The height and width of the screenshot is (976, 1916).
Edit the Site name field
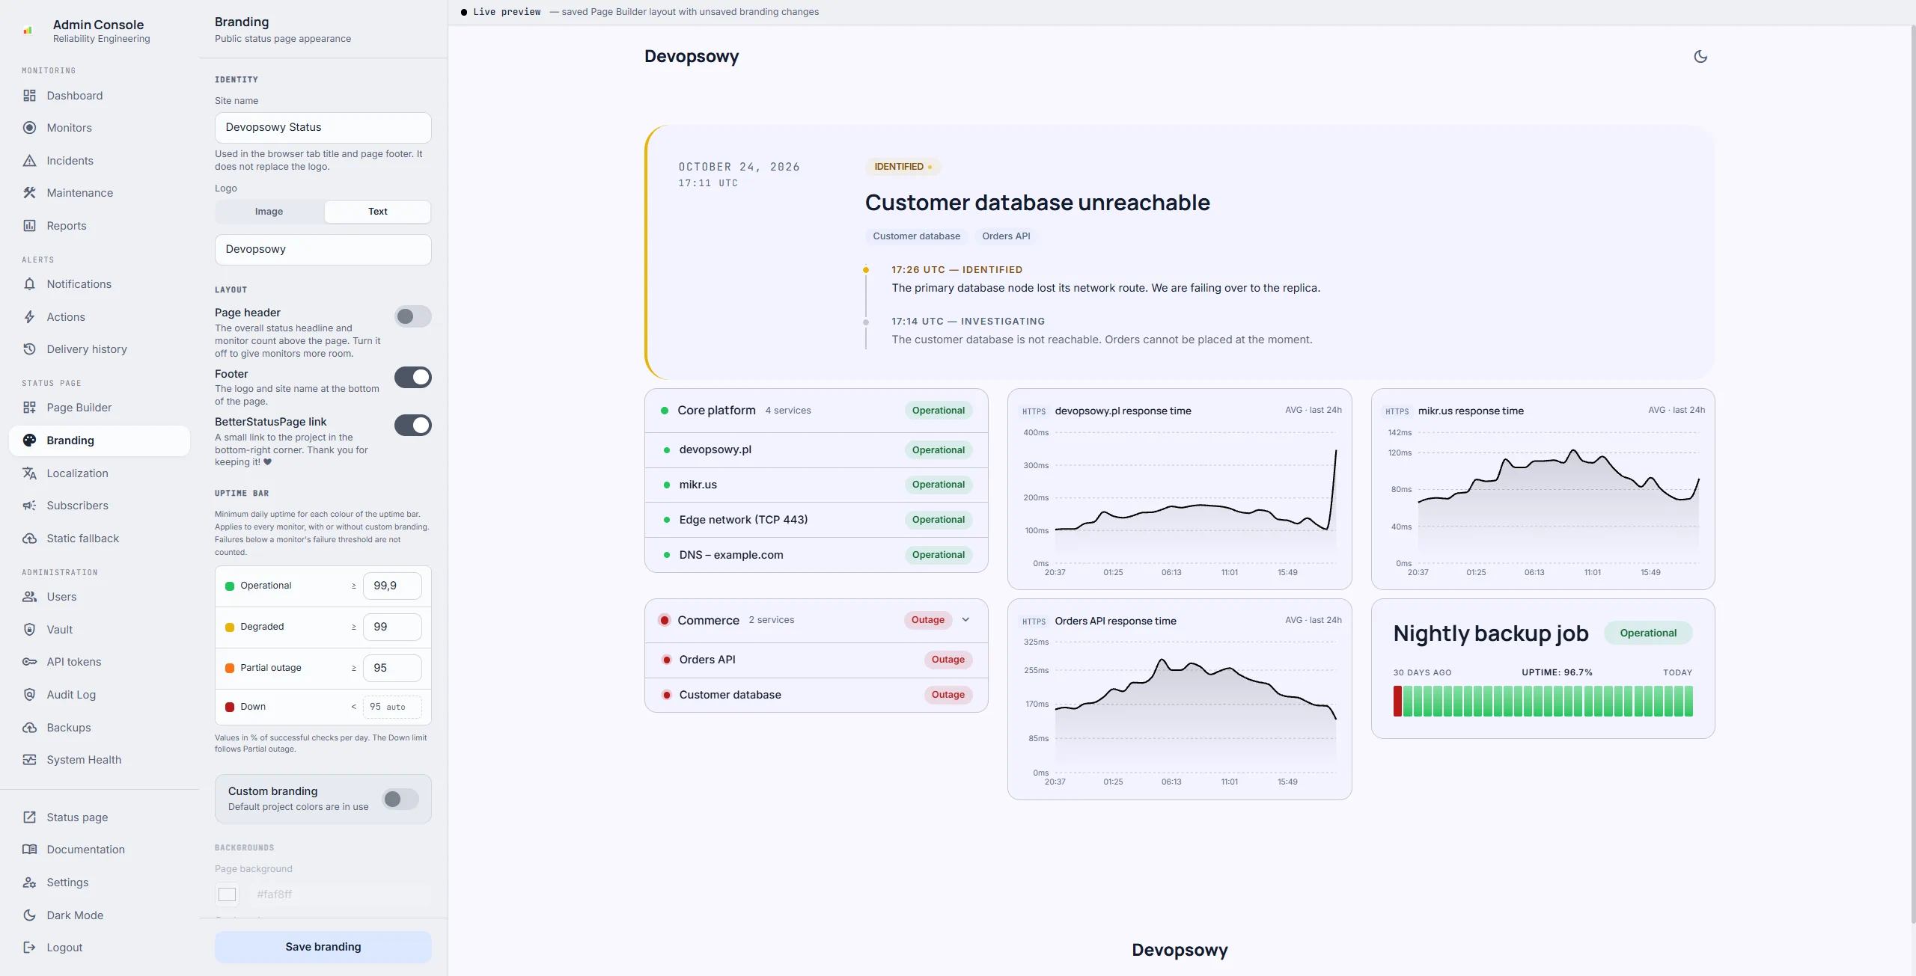(x=323, y=128)
